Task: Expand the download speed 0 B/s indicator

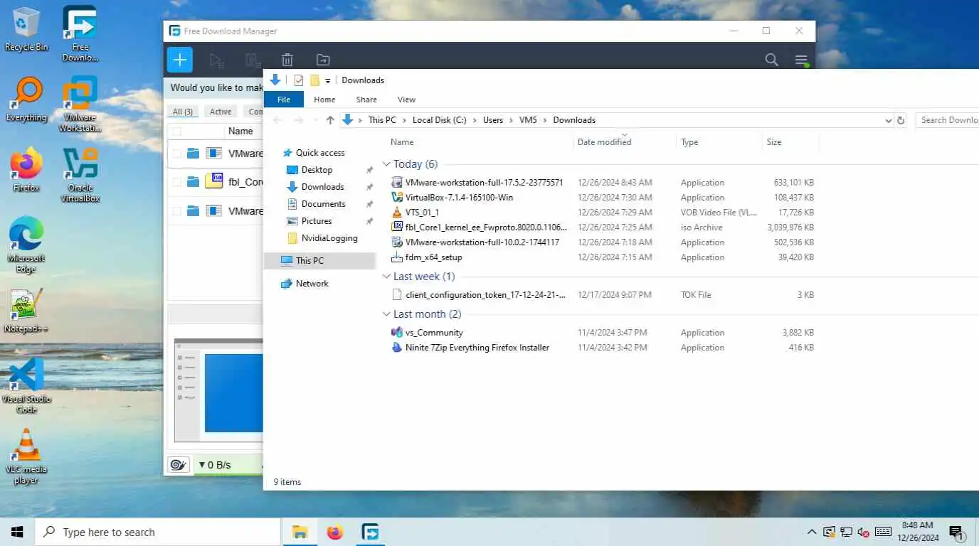Action: coord(213,465)
